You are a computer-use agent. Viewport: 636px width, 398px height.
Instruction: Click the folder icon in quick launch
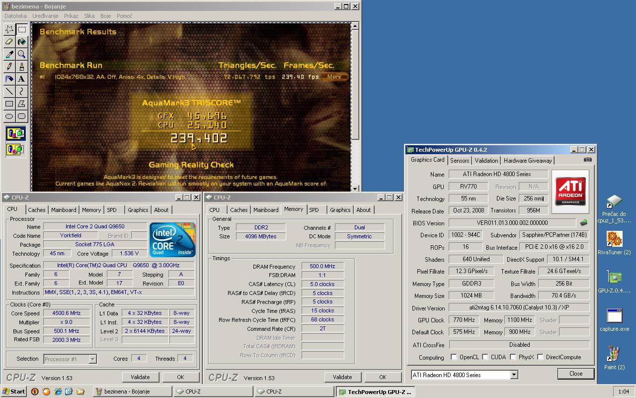(x=80, y=392)
